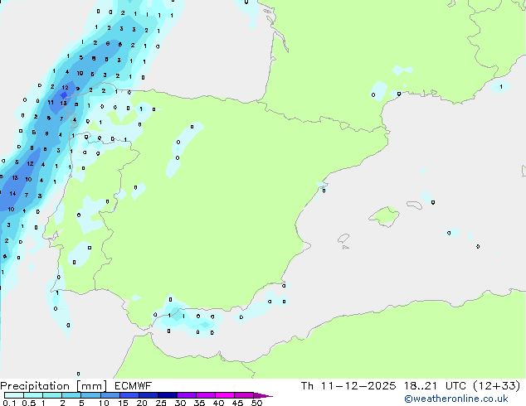The width and height of the screenshot is (526, 406).
Task: Click the legend scale label '35'
Action: coord(199,403)
